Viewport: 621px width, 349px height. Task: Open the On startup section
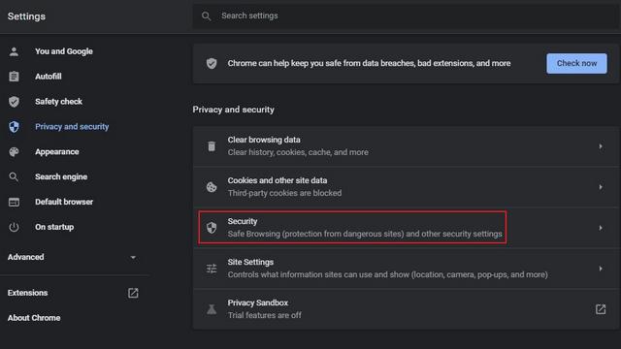54,227
